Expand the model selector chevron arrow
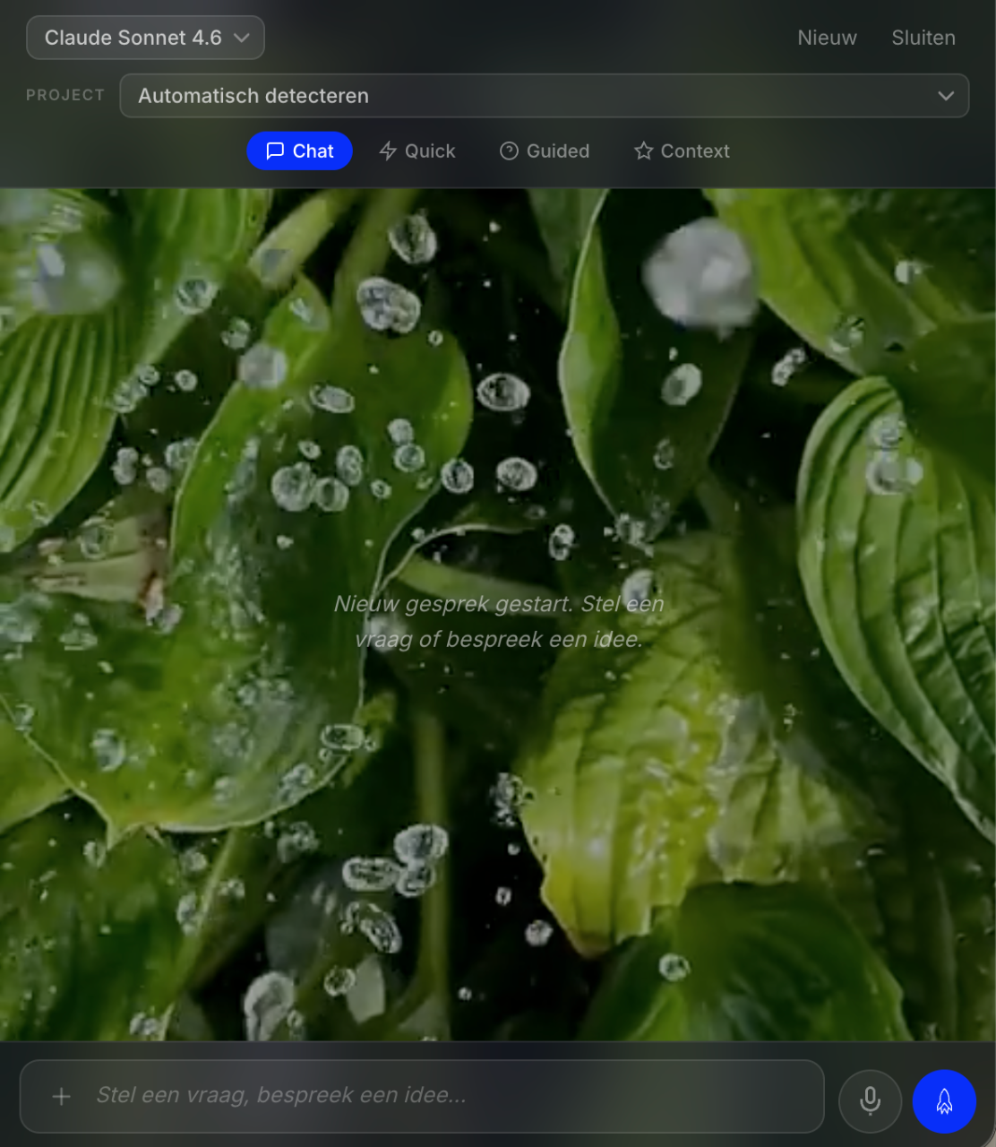The image size is (996, 1147). 241,38
